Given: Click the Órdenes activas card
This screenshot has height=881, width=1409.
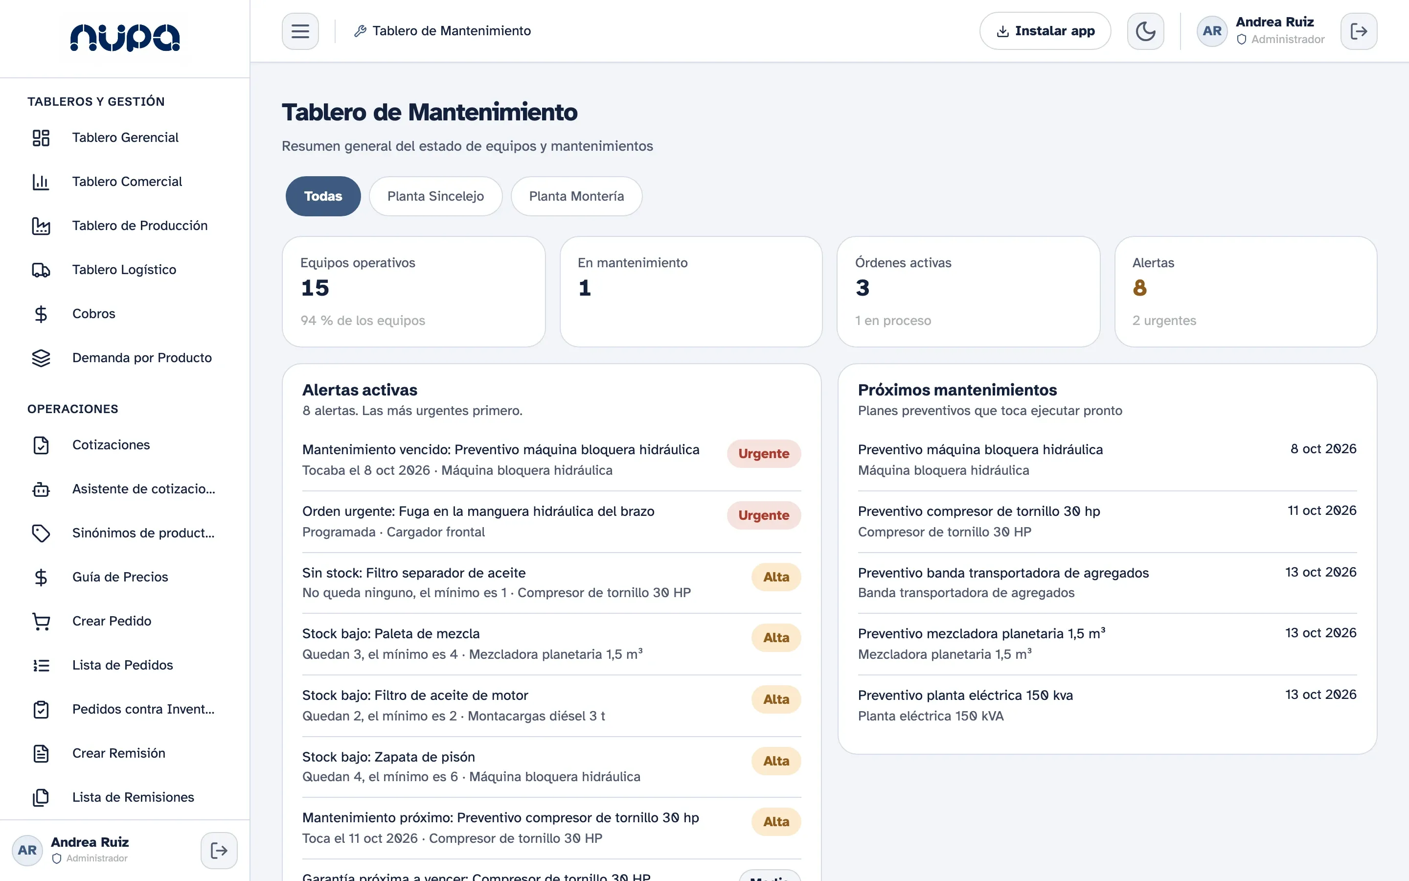Looking at the screenshot, I should coord(968,291).
